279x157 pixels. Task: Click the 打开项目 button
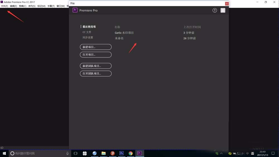96,55
